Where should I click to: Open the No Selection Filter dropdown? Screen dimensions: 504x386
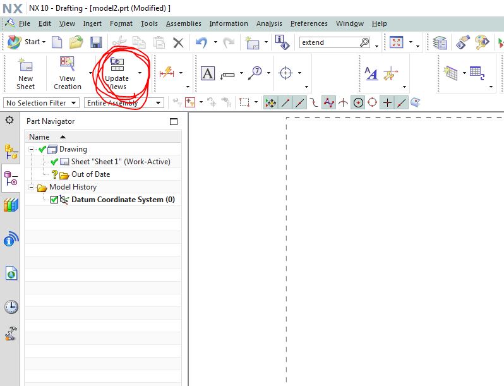tap(41, 103)
